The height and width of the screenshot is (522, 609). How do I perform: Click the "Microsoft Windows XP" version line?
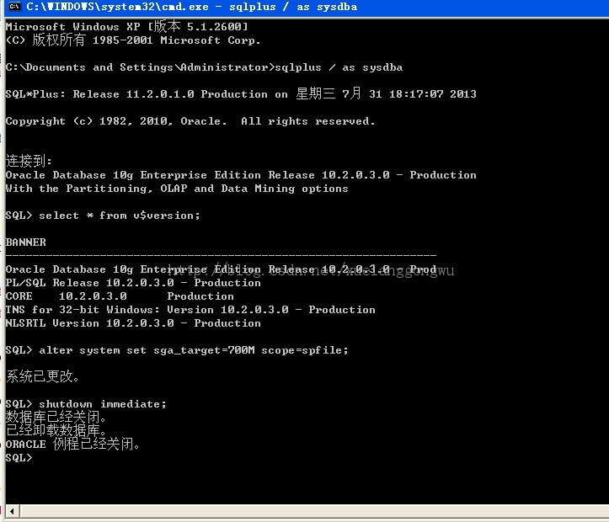126,27
